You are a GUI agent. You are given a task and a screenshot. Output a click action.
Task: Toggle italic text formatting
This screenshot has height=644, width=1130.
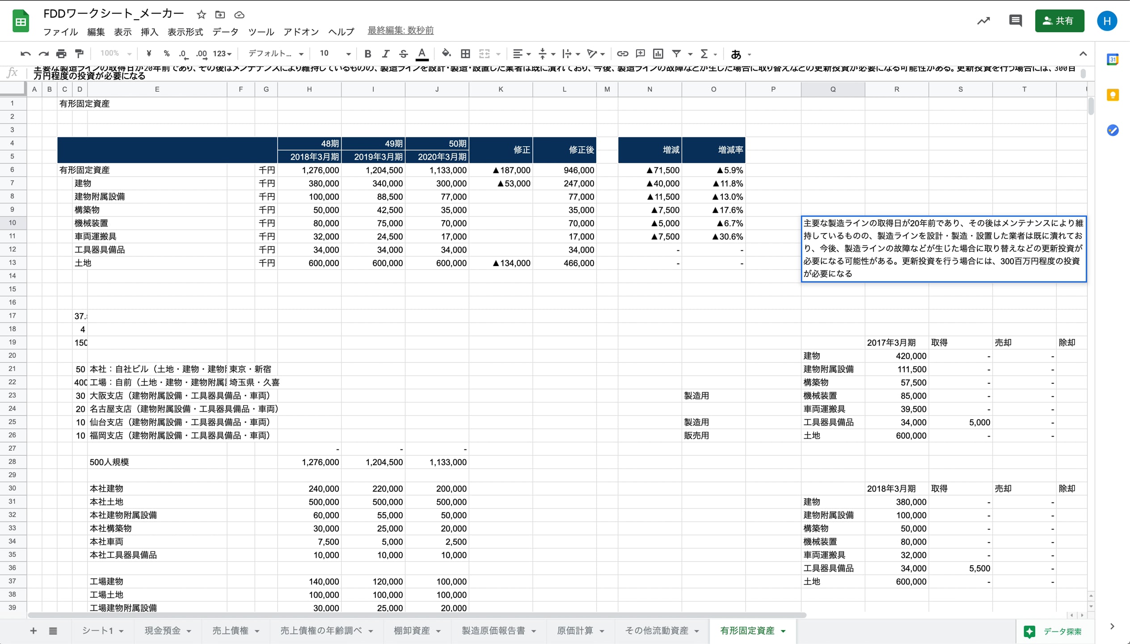[385, 54]
